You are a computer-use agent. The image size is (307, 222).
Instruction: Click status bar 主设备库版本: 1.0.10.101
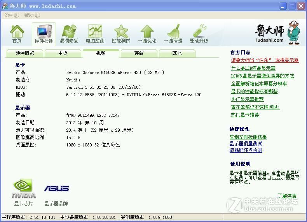(x=88, y=217)
